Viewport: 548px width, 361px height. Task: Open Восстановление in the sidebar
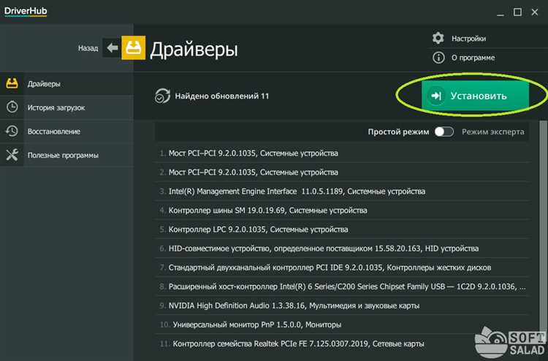pyautogui.click(x=66, y=132)
